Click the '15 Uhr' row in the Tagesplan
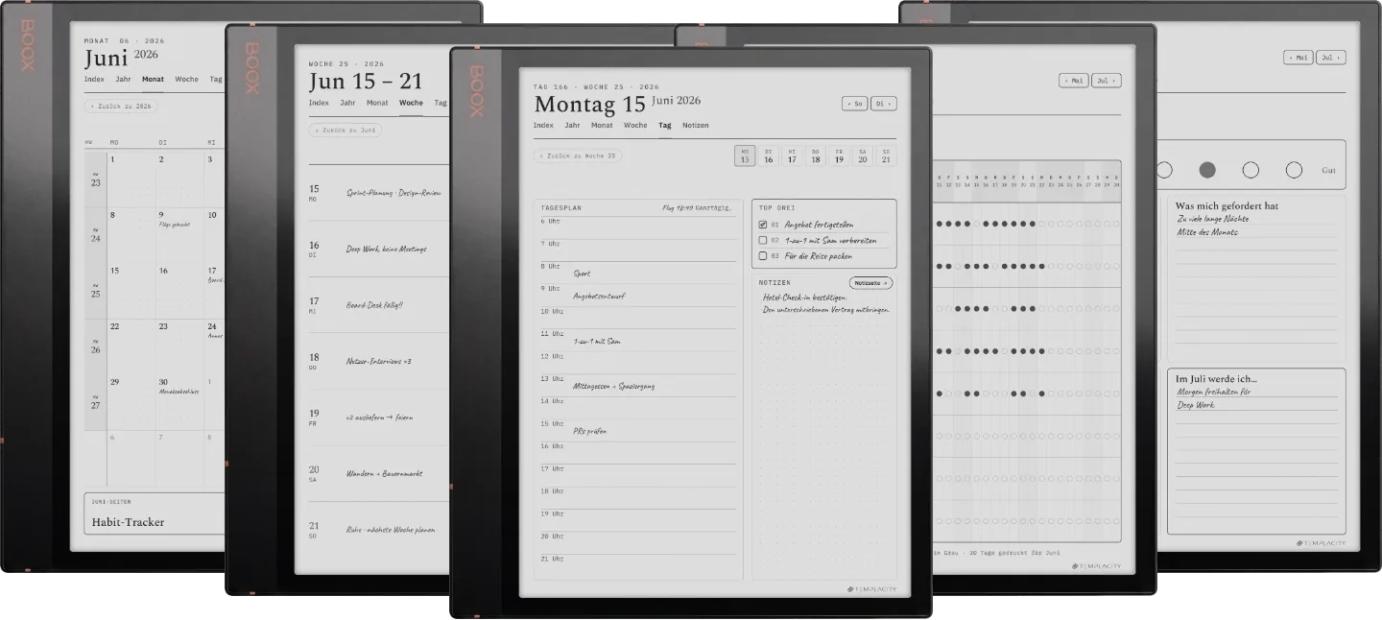Image resolution: width=1382 pixels, height=620 pixels. click(x=638, y=431)
